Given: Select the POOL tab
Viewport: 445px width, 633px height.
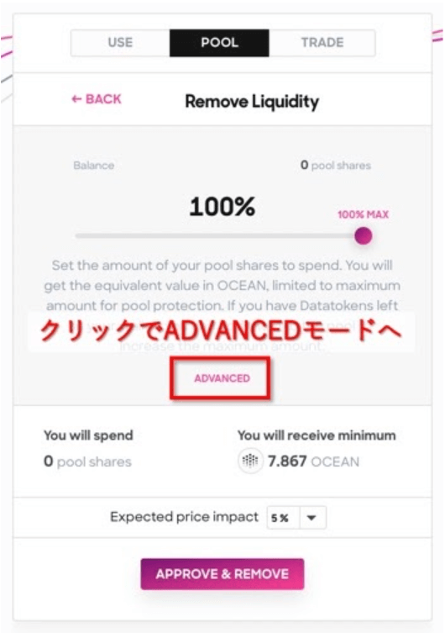Looking at the screenshot, I should (219, 43).
